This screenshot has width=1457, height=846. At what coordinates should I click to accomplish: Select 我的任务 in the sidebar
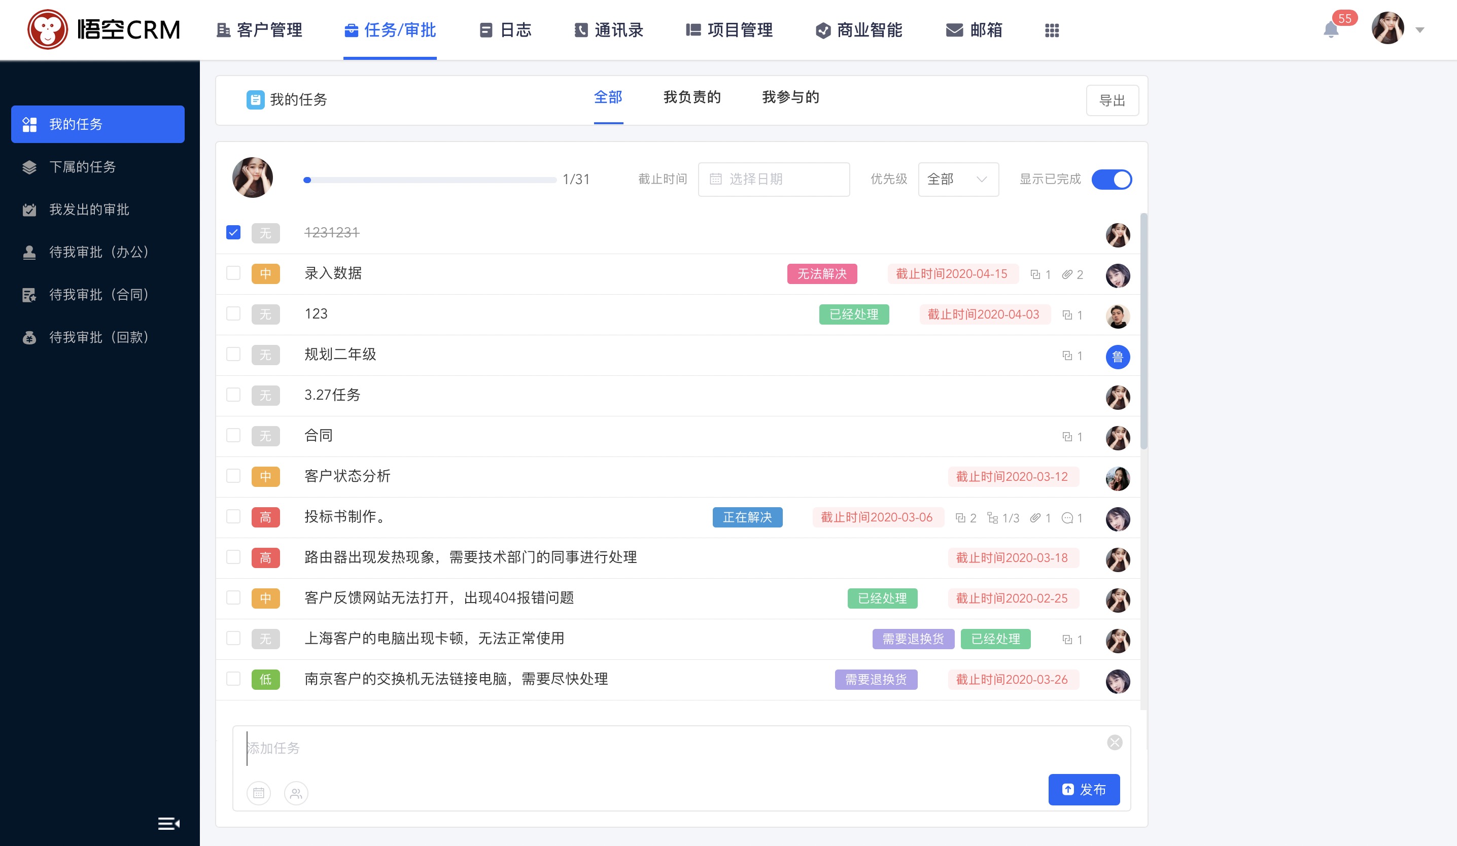pos(98,124)
